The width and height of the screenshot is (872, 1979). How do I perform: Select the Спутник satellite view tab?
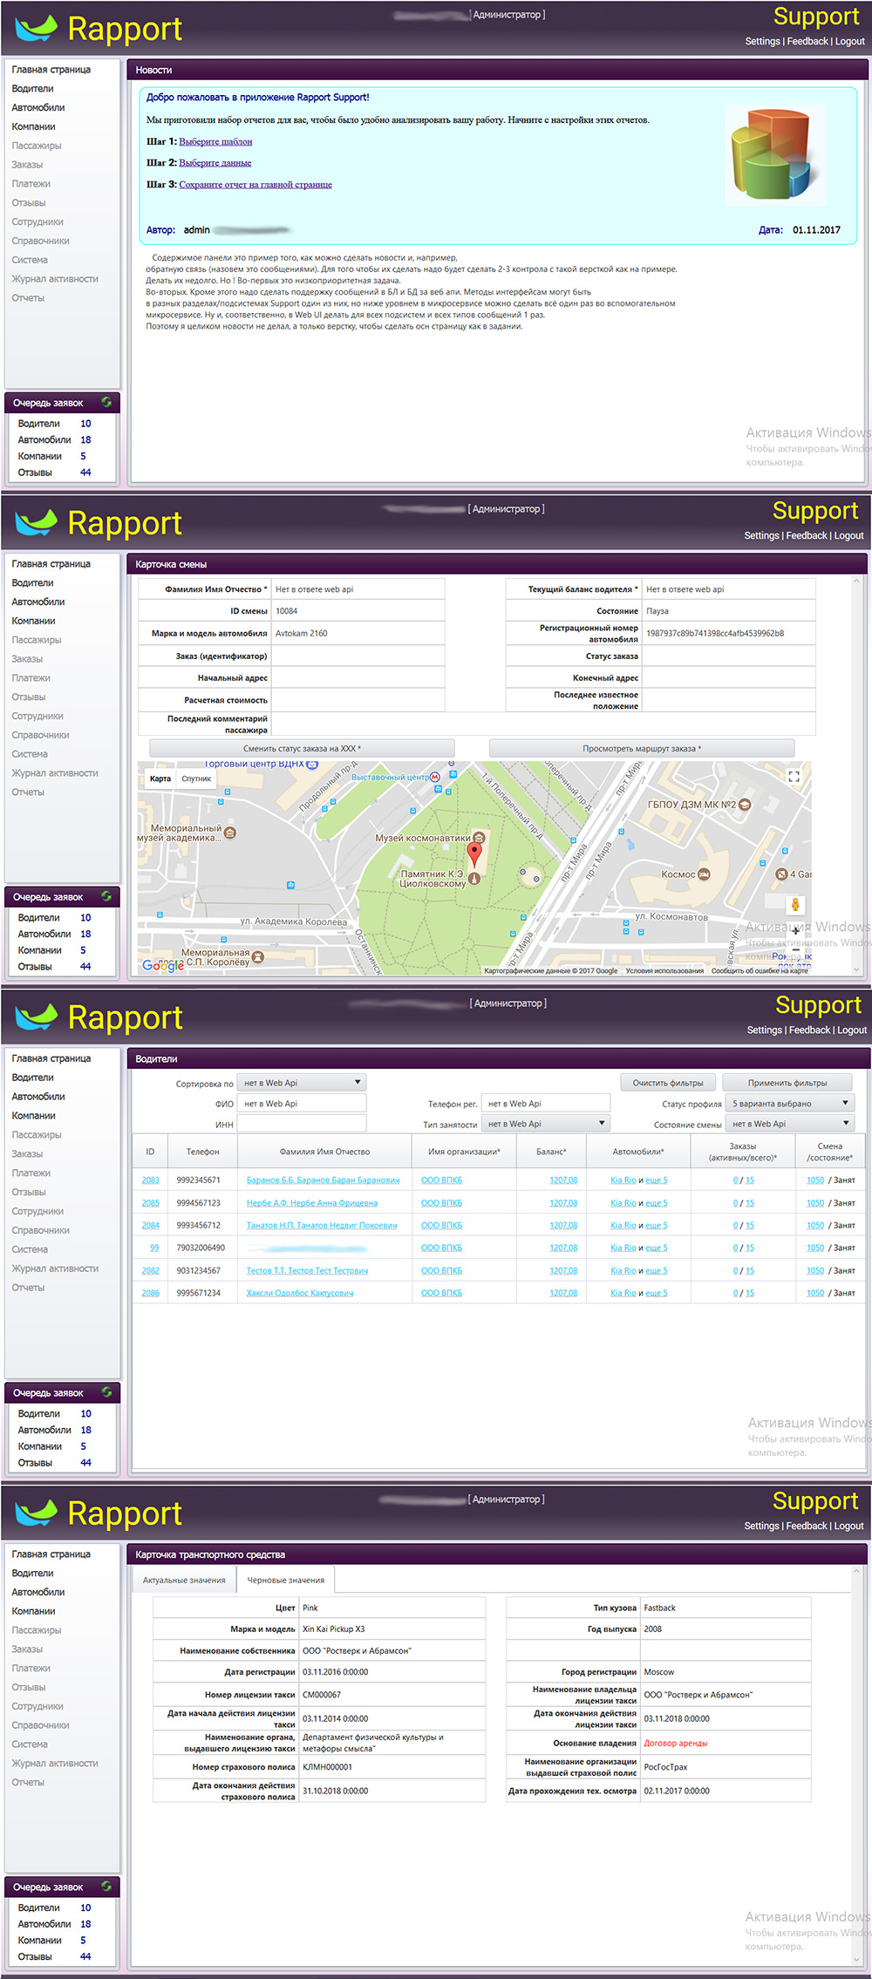[x=197, y=779]
